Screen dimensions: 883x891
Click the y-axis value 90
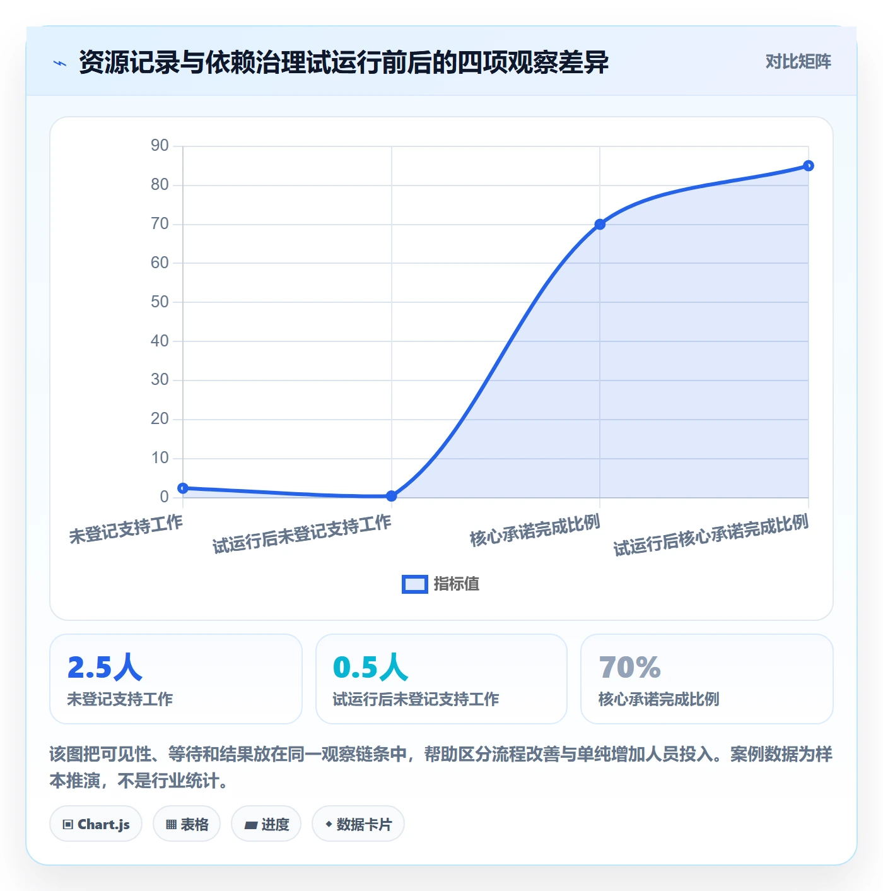160,146
